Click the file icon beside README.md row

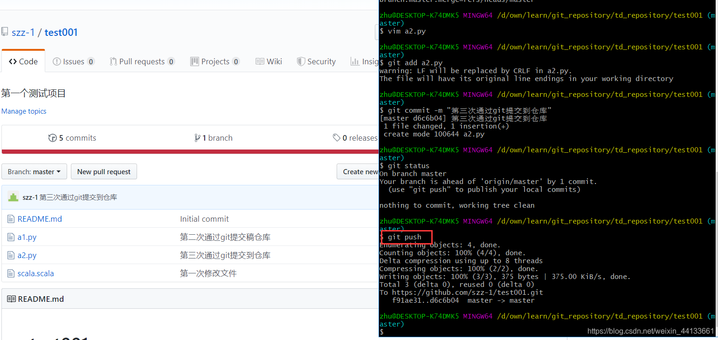pyautogui.click(x=11, y=219)
